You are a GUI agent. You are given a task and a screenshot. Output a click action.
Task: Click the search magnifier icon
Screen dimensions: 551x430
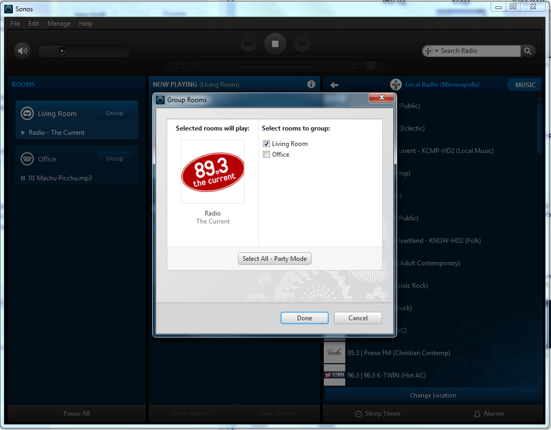coord(527,51)
